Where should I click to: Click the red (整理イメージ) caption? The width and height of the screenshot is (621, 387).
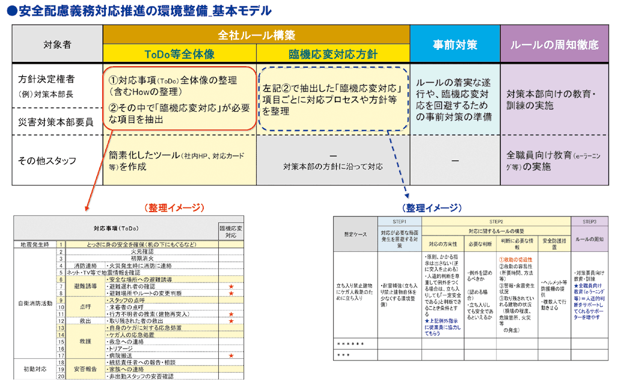[x=174, y=208]
